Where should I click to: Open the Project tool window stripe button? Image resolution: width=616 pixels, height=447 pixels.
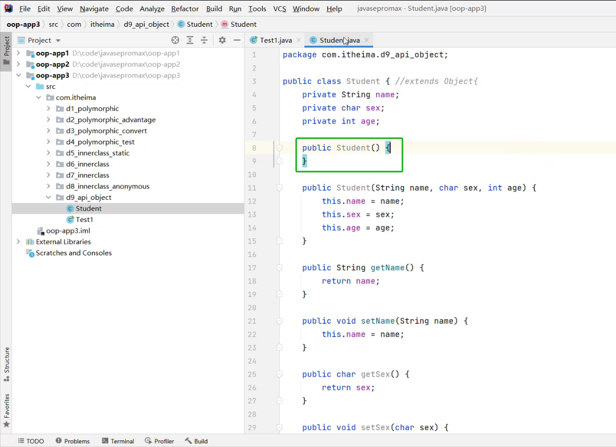point(7,50)
